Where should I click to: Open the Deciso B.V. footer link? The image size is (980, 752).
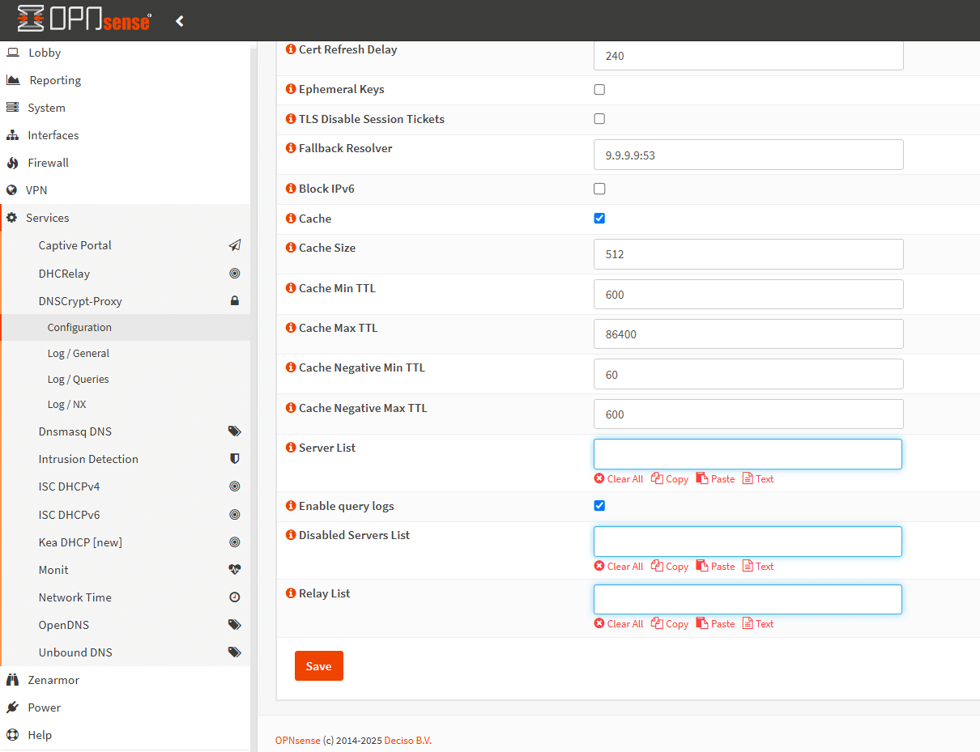(407, 741)
